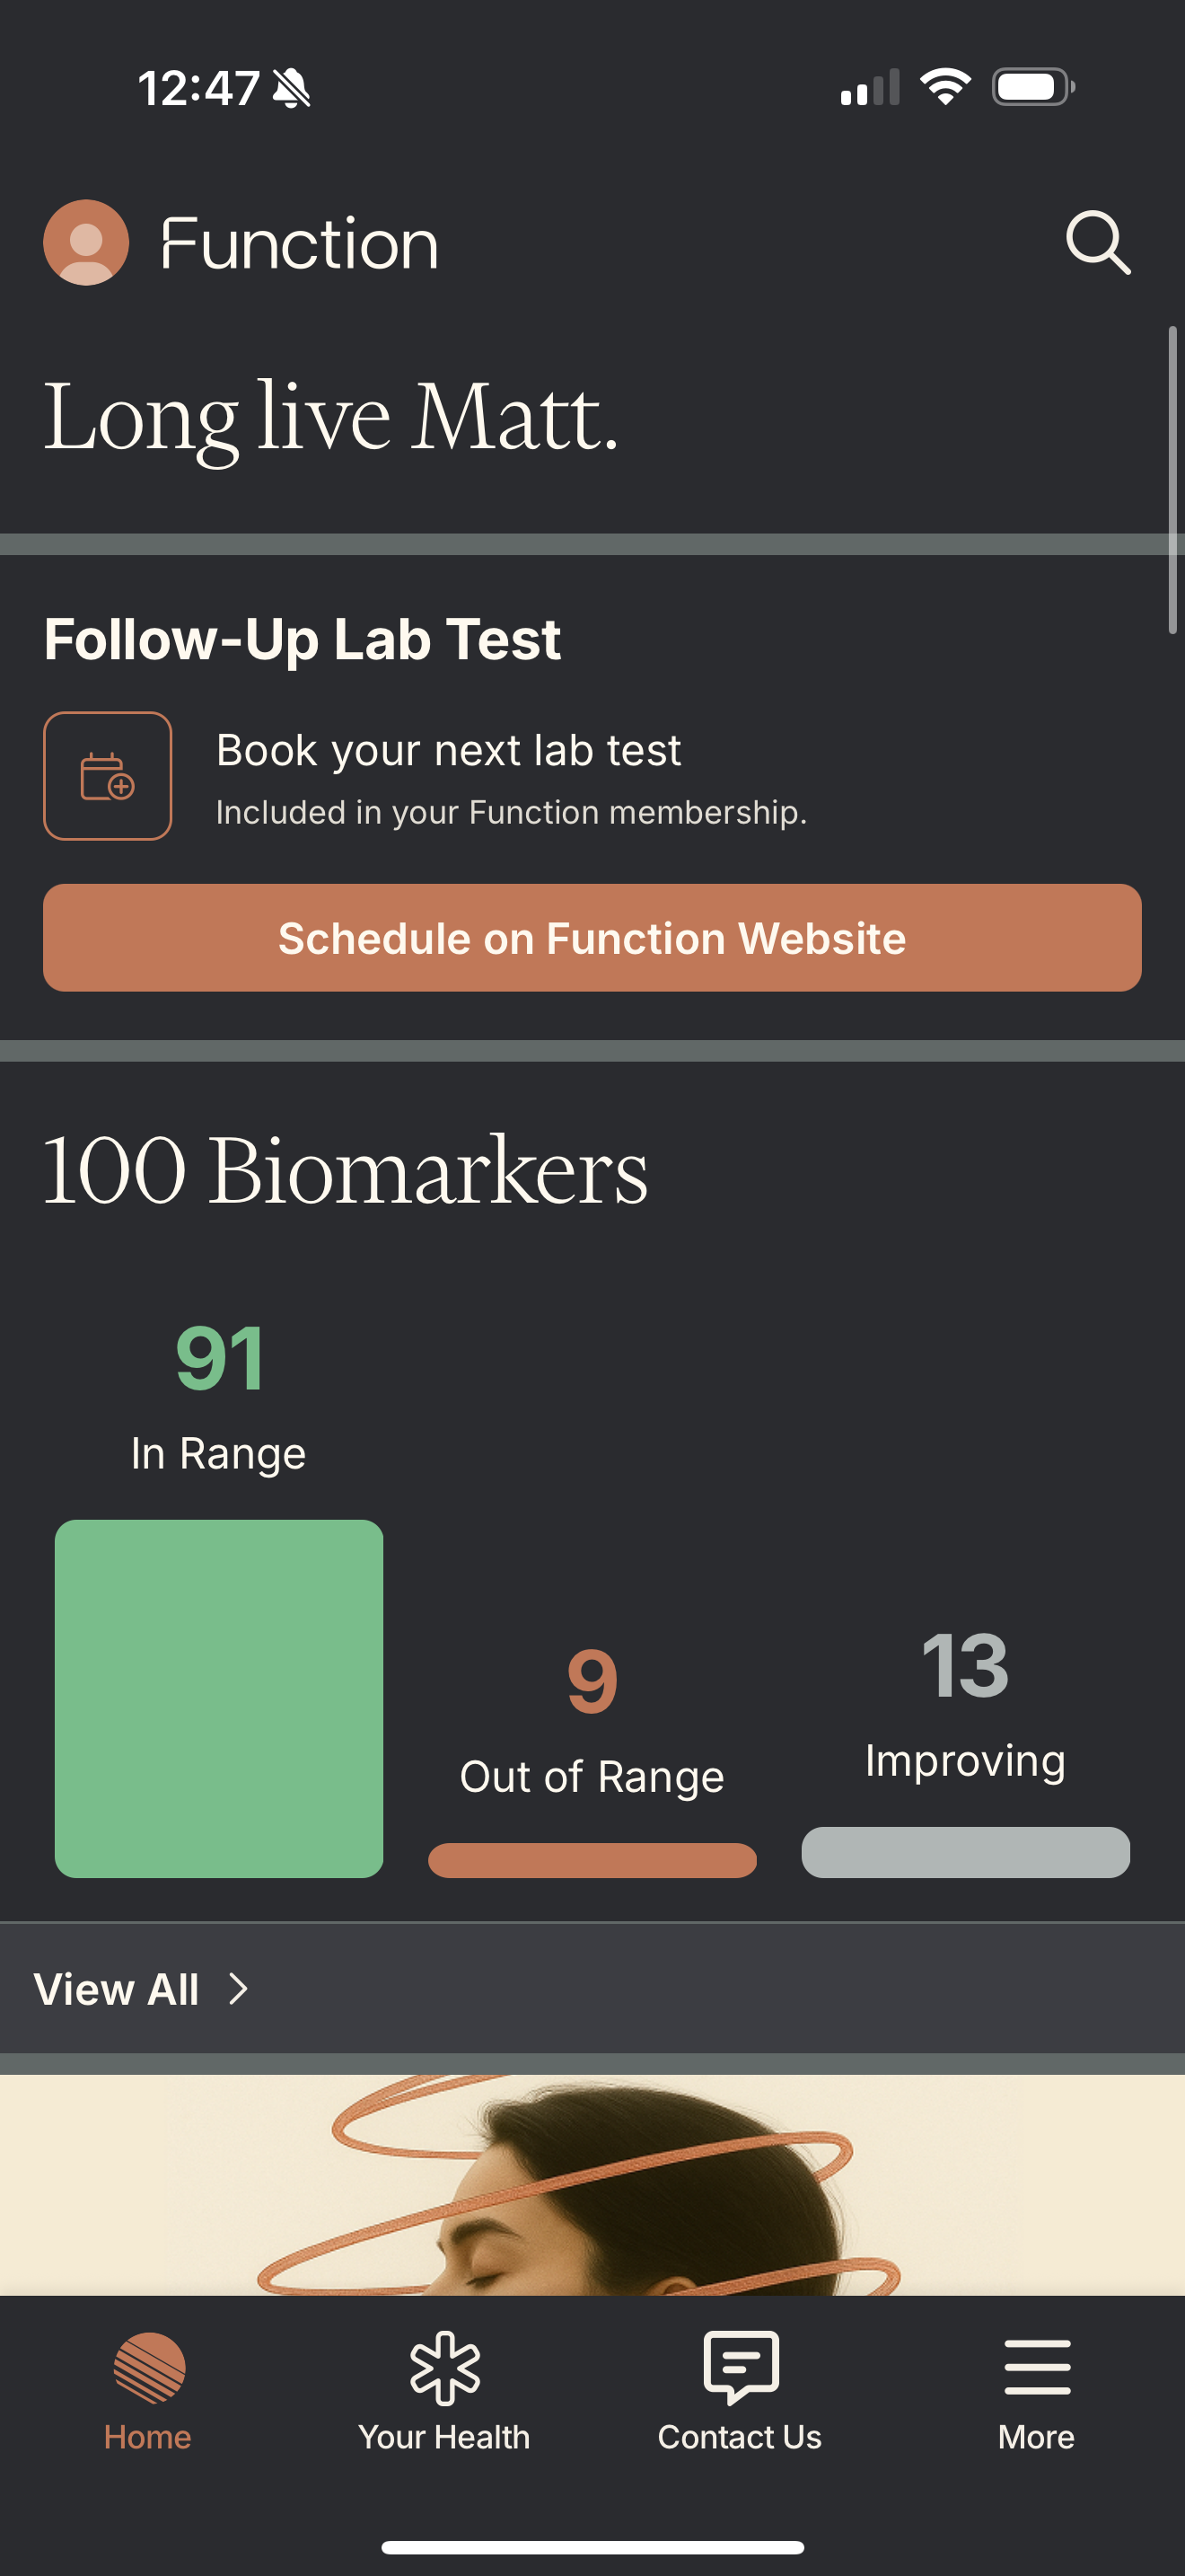This screenshot has width=1185, height=2576.
Task: Click Schedule on Function Website button
Action: (592, 938)
